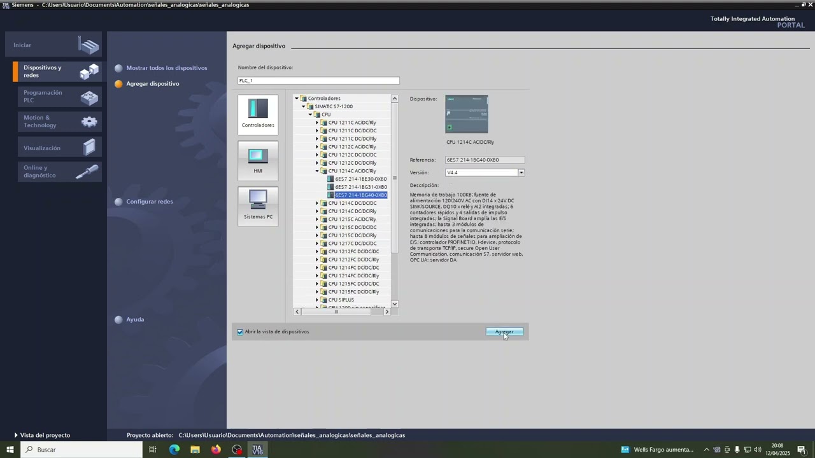Click folder icon of CPU 1214C AC/DC/Rly
The height and width of the screenshot is (458, 815).
tap(324, 171)
